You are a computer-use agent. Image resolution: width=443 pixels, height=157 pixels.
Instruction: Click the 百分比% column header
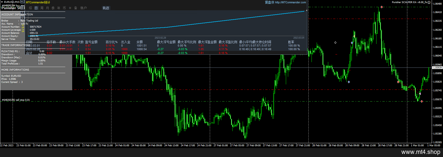click(112, 42)
